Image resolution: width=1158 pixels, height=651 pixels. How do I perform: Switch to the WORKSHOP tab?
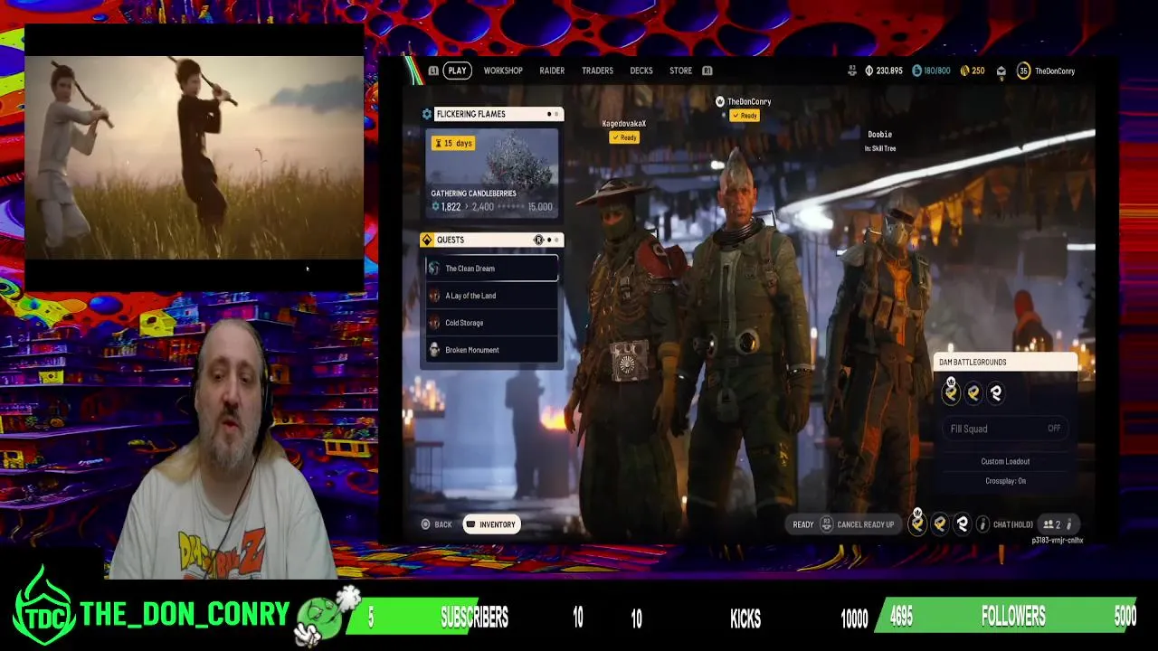click(x=503, y=71)
